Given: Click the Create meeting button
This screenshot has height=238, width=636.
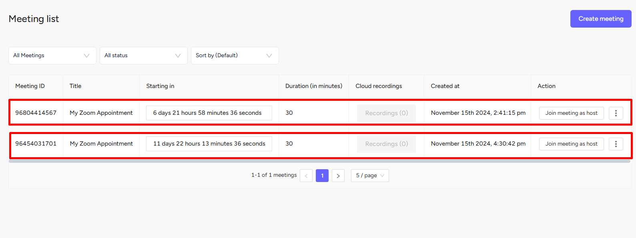Looking at the screenshot, I should (x=601, y=19).
